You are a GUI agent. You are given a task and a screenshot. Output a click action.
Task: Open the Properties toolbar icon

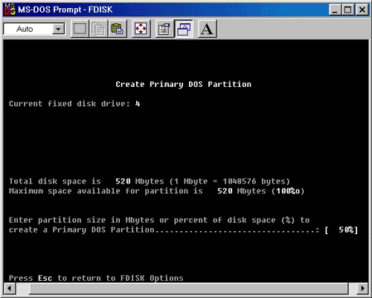click(164, 29)
